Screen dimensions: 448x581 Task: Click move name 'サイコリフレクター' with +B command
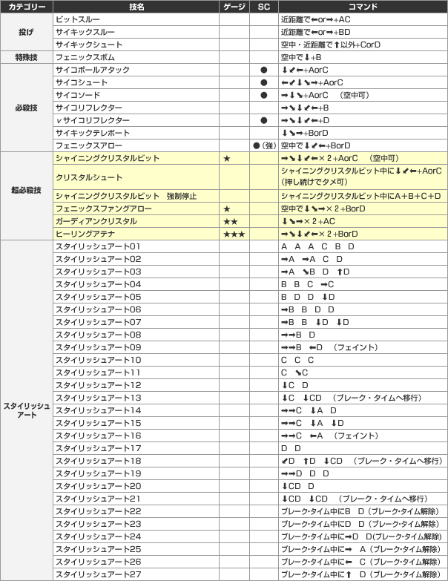(89, 108)
